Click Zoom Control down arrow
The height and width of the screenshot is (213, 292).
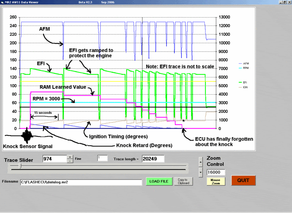(200, 172)
